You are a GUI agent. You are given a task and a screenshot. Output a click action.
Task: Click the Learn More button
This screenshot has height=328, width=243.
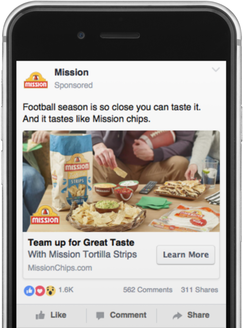pos(186,255)
